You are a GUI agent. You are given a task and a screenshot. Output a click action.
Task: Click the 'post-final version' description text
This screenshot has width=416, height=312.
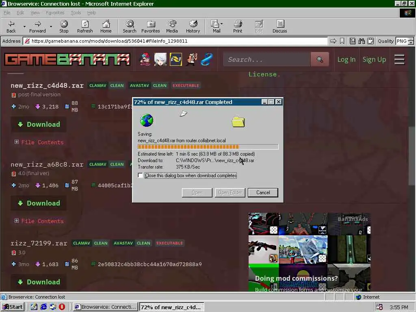click(39, 94)
